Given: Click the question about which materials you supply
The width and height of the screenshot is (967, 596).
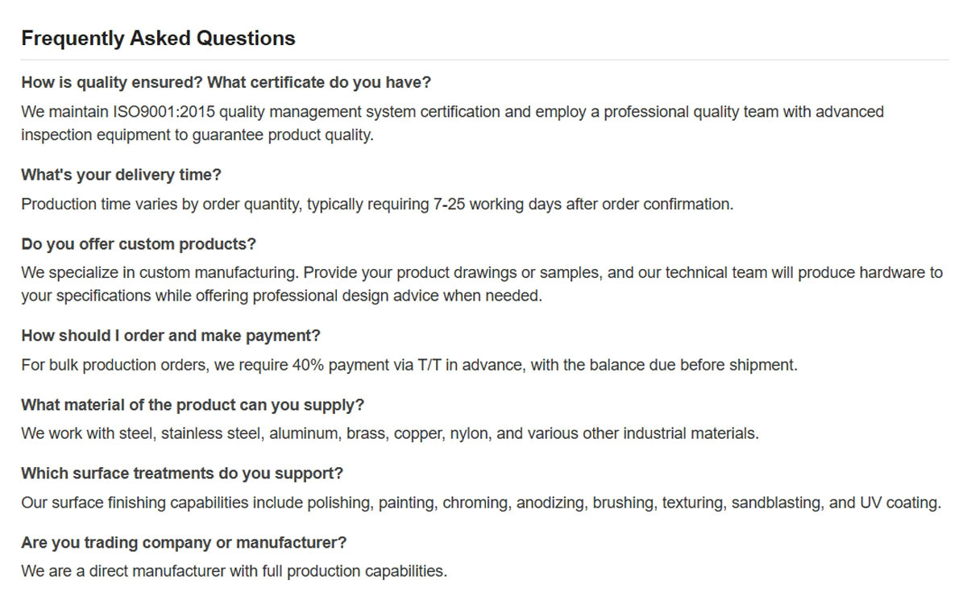Looking at the screenshot, I should pyautogui.click(x=193, y=404).
